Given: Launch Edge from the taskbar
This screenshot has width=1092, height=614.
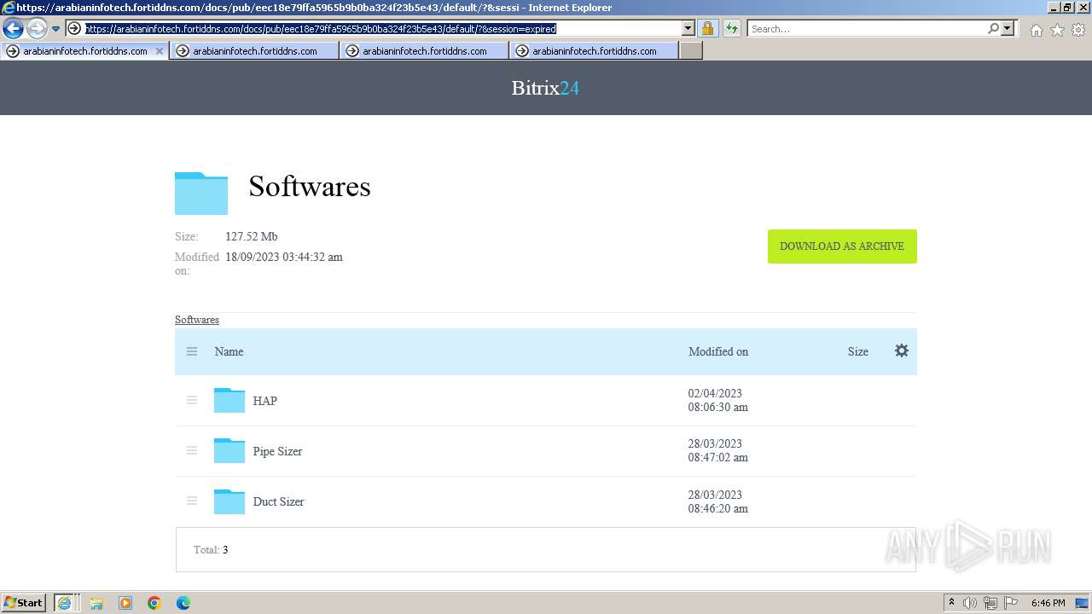Looking at the screenshot, I should 183,603.
